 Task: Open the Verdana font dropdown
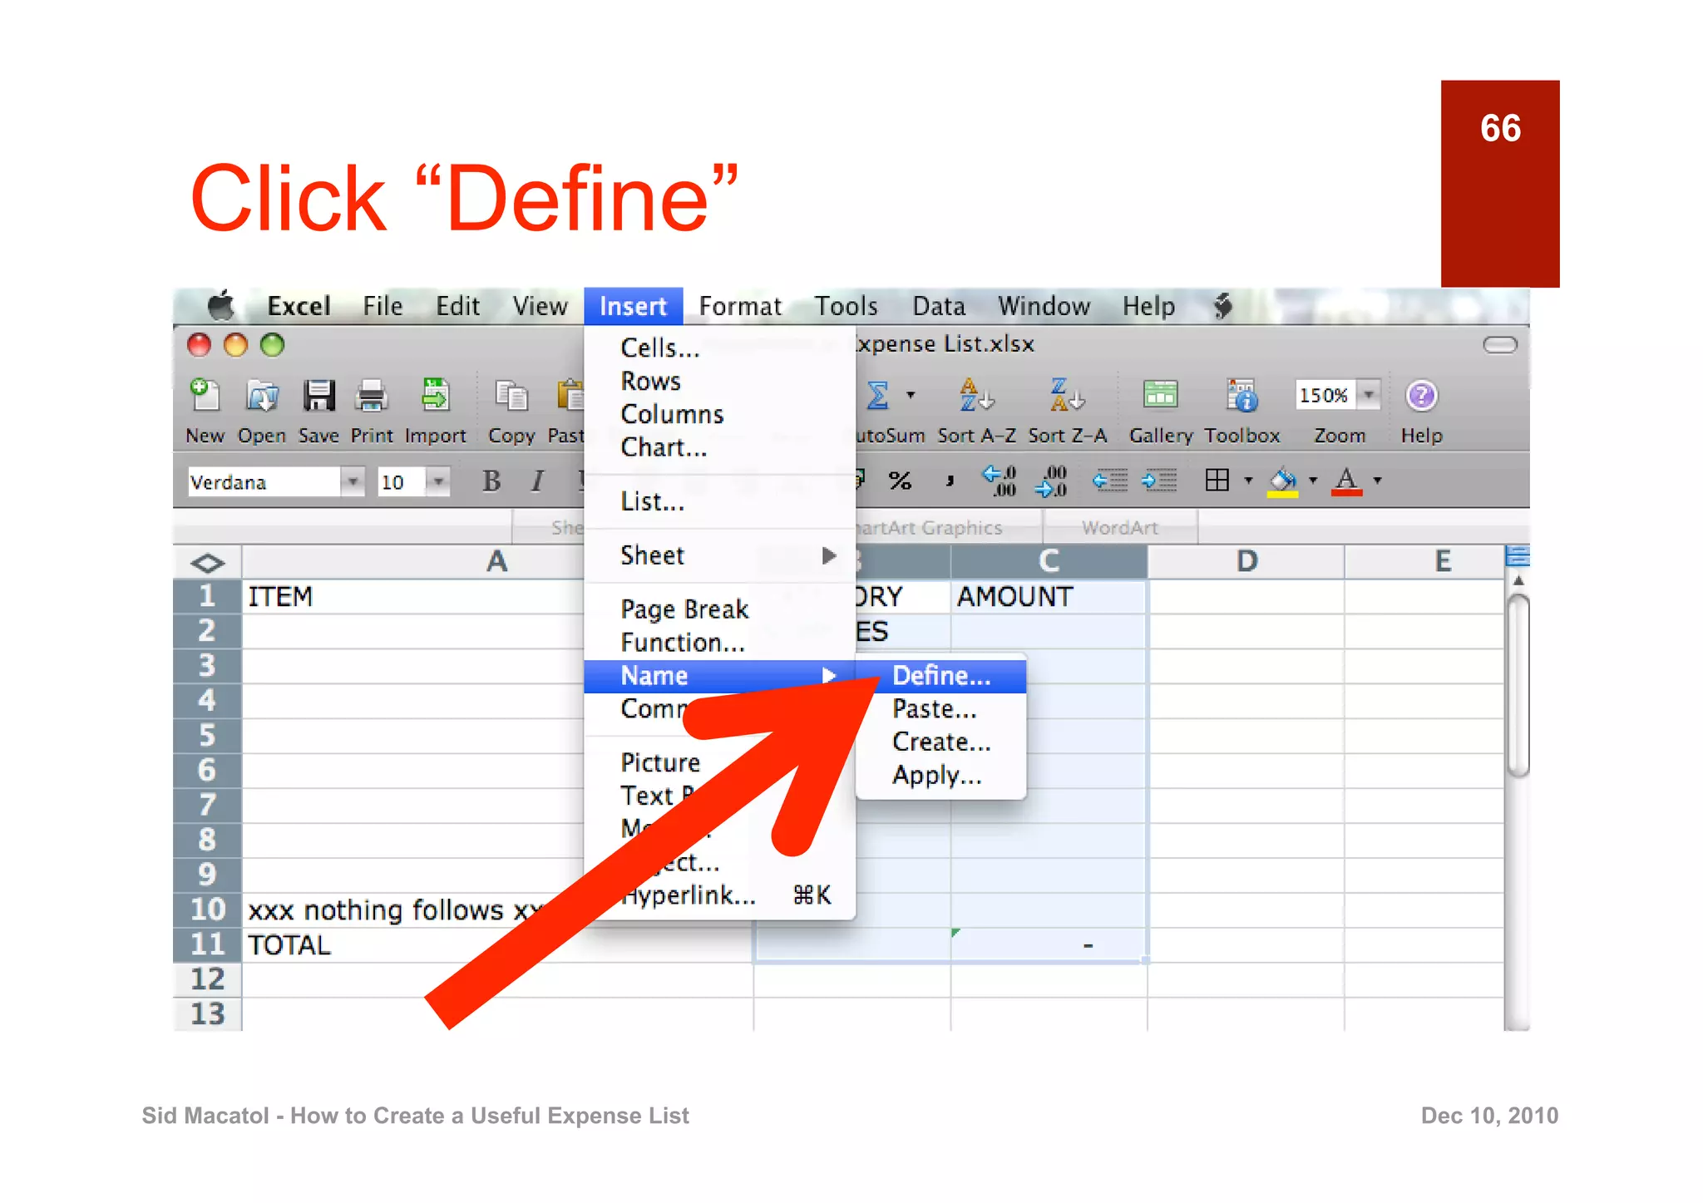pos(353,481)
